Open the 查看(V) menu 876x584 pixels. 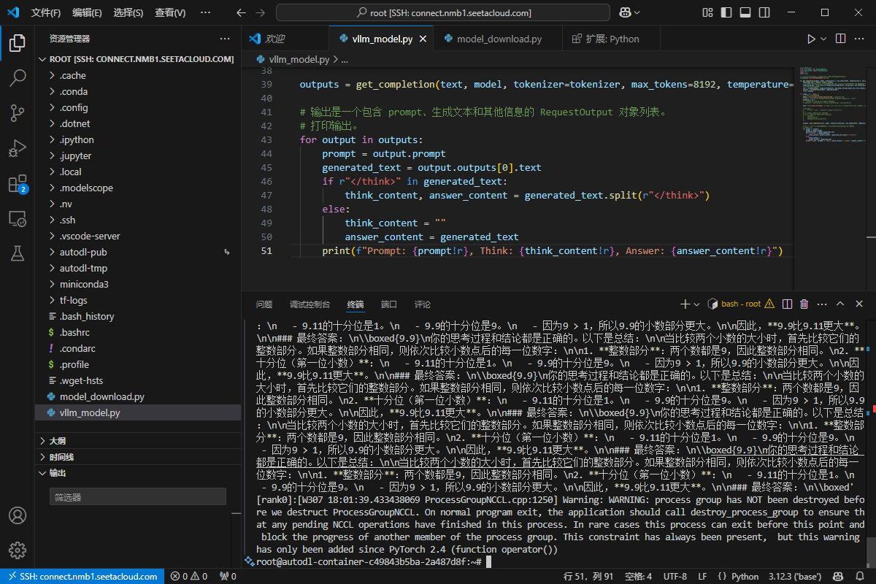tap(170, 12)
